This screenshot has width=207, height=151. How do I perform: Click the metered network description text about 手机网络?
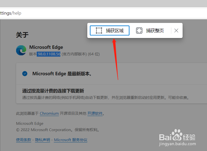coord(106,98)
